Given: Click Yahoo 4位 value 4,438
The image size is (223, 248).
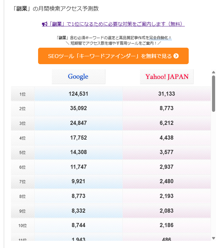Looking at the screenshot, I should point(167,138).
